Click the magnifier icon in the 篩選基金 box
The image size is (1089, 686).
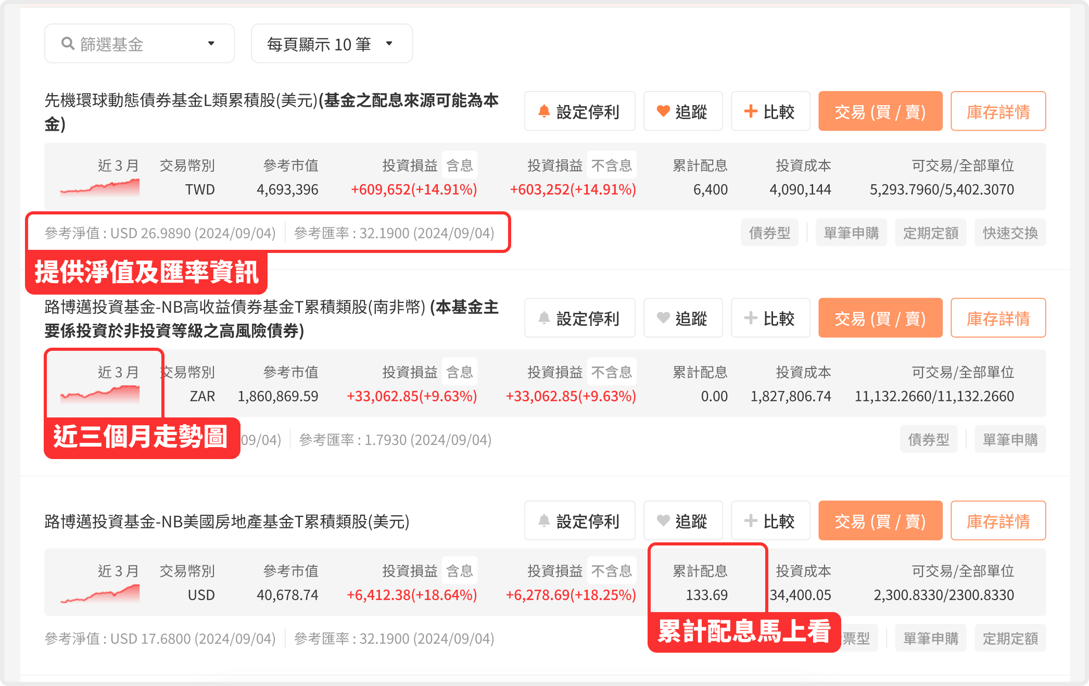(67, 43)
